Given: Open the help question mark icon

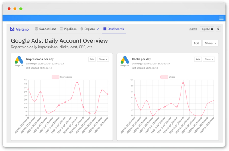Looking at the screenshot, I should 218,29.
